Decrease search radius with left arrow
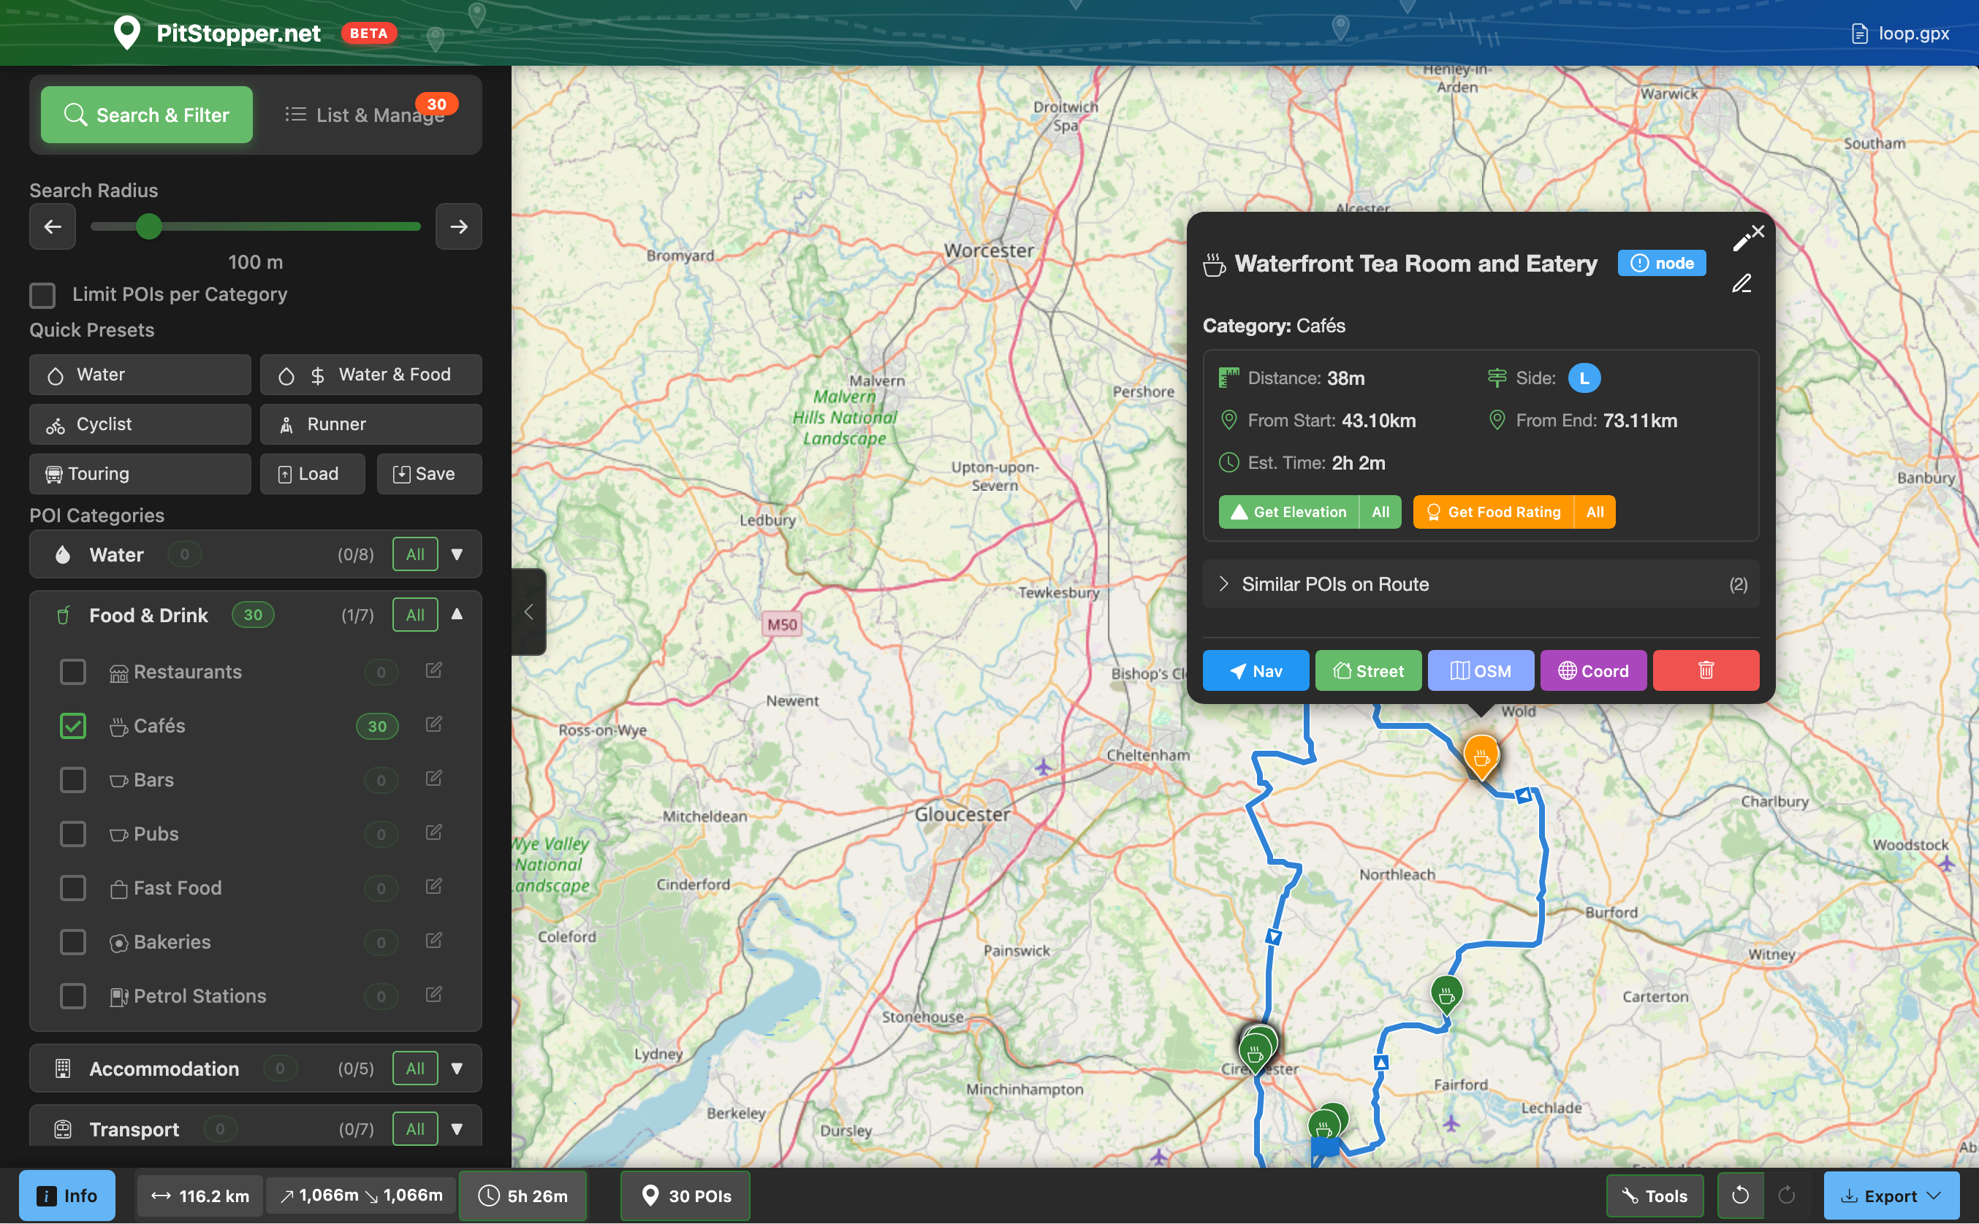1979x1224 pixels. click(x=53, y=226)
